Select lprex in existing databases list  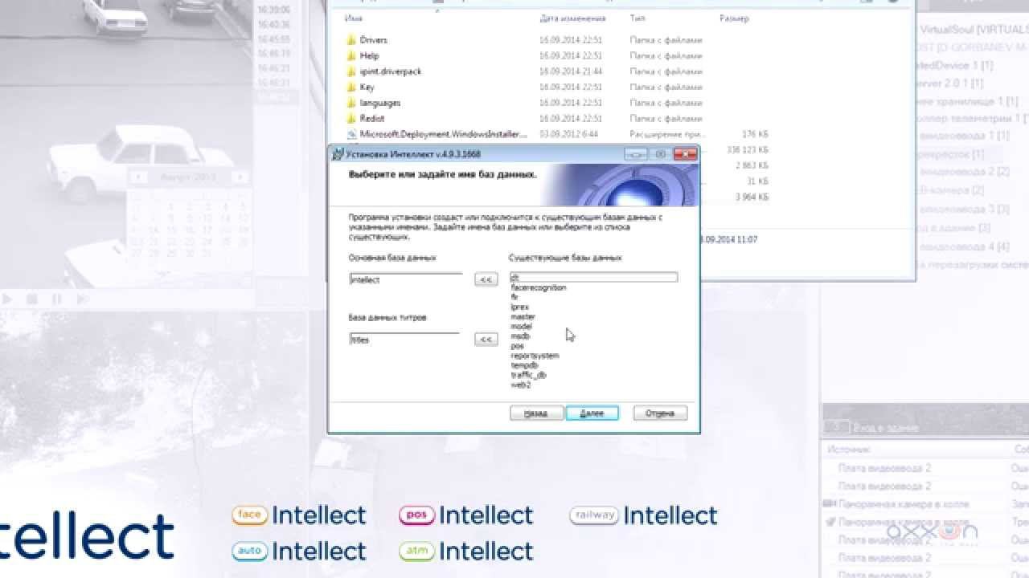click(519, 307)
